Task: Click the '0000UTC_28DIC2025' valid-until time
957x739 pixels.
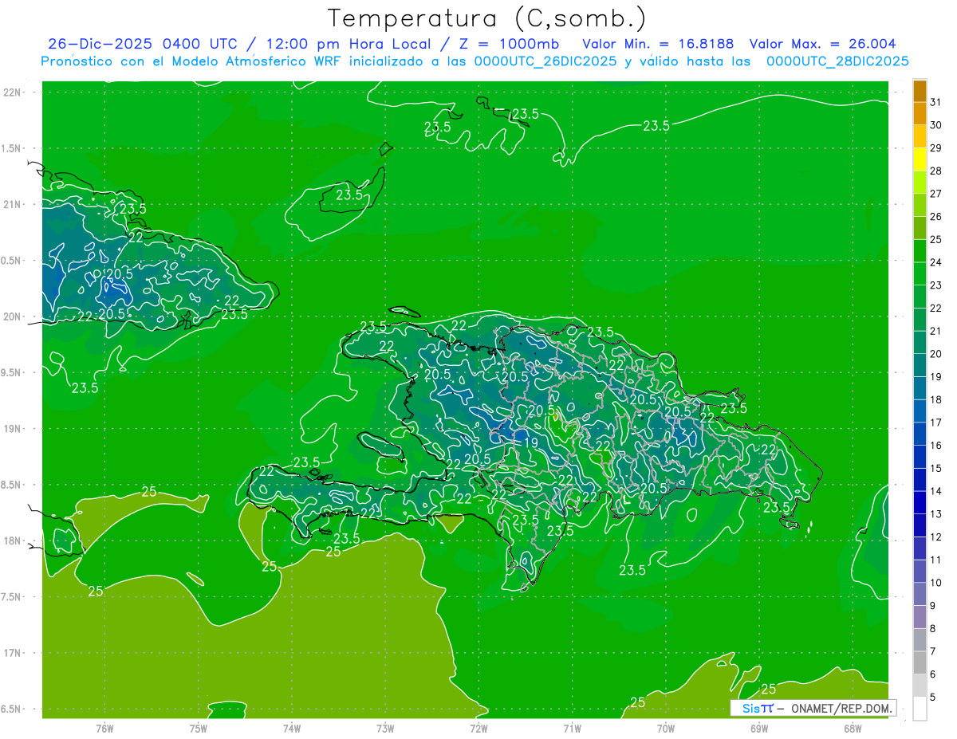Action: coord(837,61)
